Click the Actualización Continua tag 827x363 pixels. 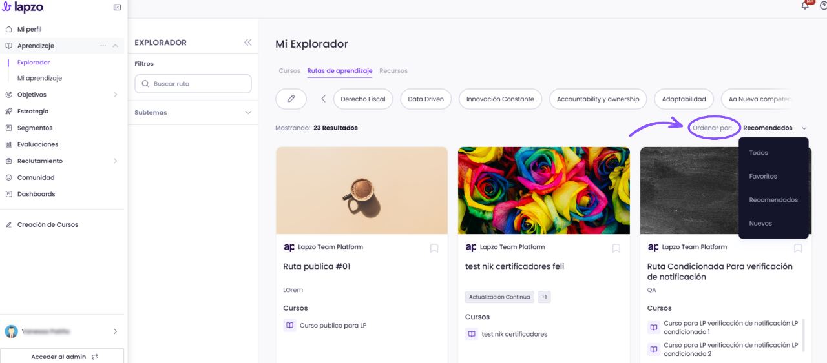[x=499, y=297]
